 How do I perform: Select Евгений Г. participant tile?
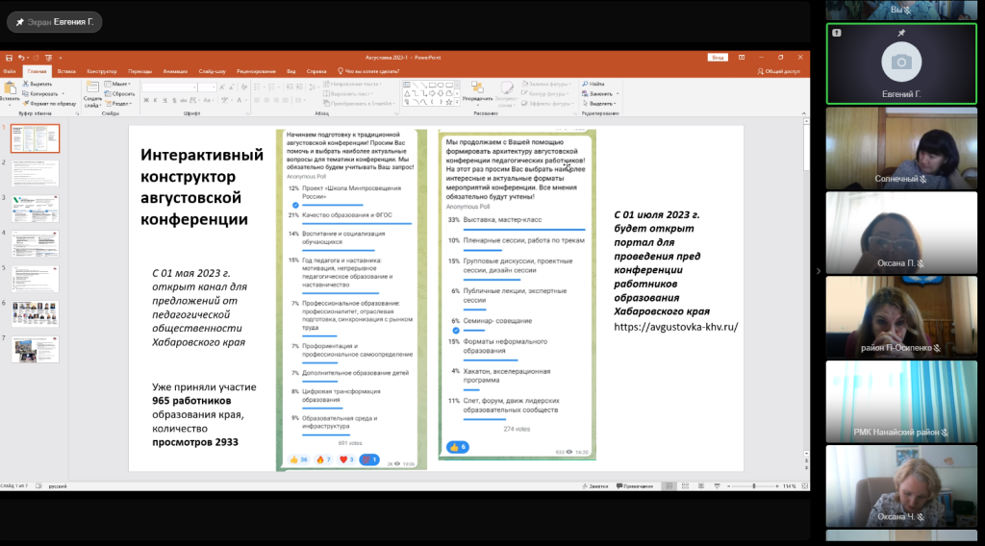tap(901, 64)
